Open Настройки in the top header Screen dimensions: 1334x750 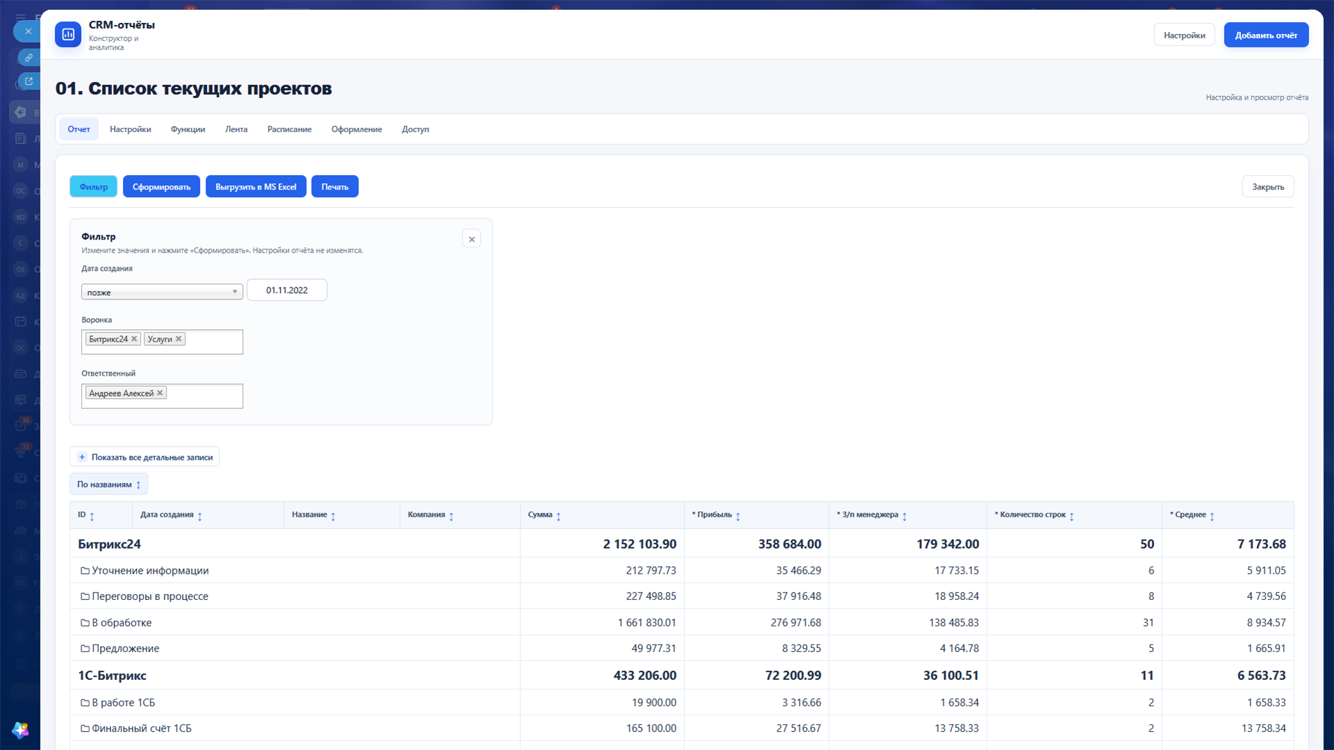point(1184,35)
